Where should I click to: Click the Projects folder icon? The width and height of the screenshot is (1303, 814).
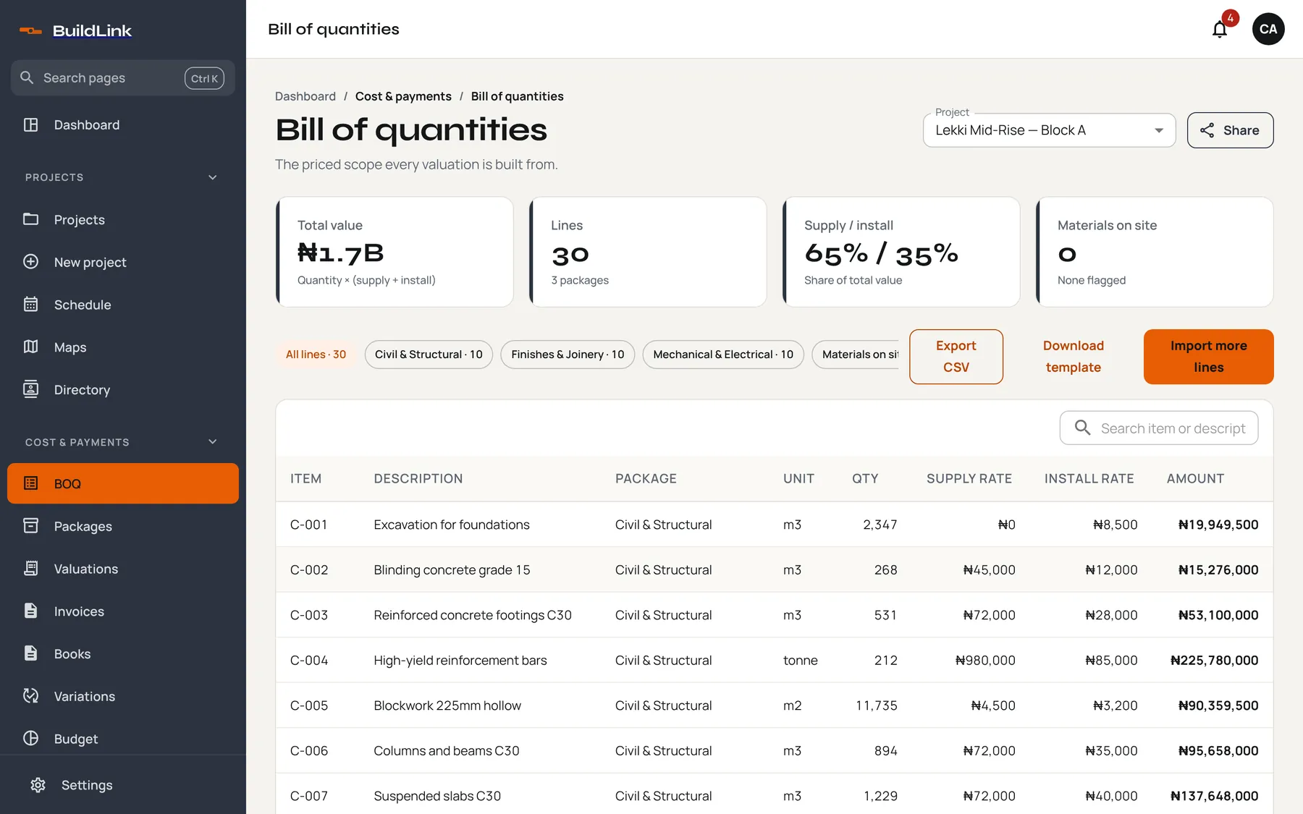click(30, 219)
